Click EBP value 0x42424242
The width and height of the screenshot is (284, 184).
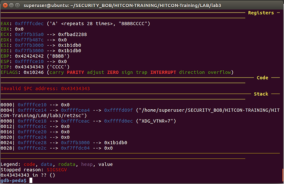(x=29, y=56)
